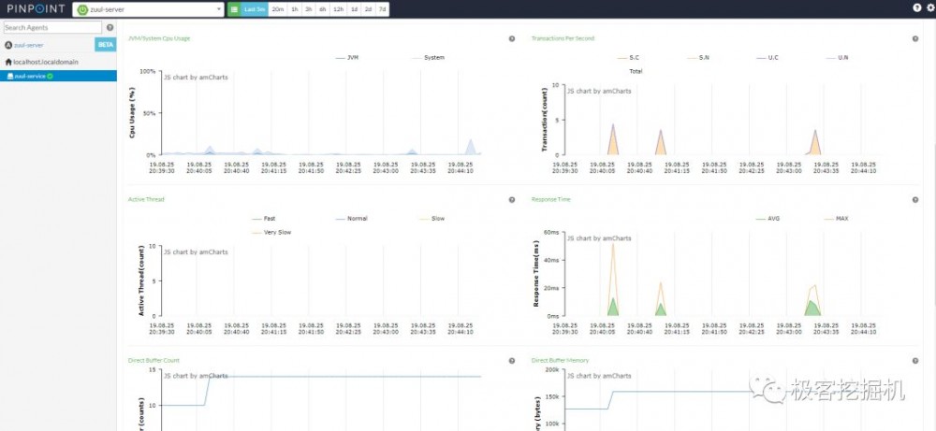Click the Direct Buffer Count title
Image resolution: width=936 pixels, height=431 pixels.
[x=154, y=361]
